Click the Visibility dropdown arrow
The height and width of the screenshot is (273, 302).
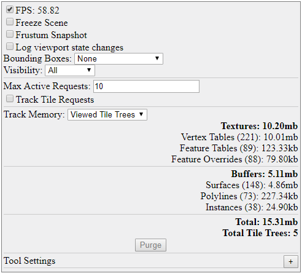click(x=89, y=70)
